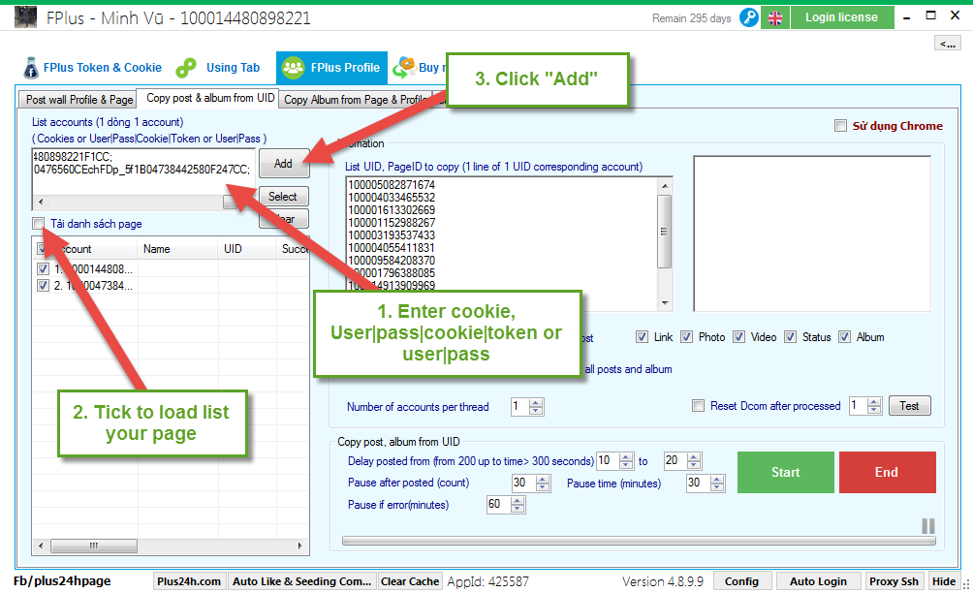
Task: Click the Hide button
Action: coord(944,581)
